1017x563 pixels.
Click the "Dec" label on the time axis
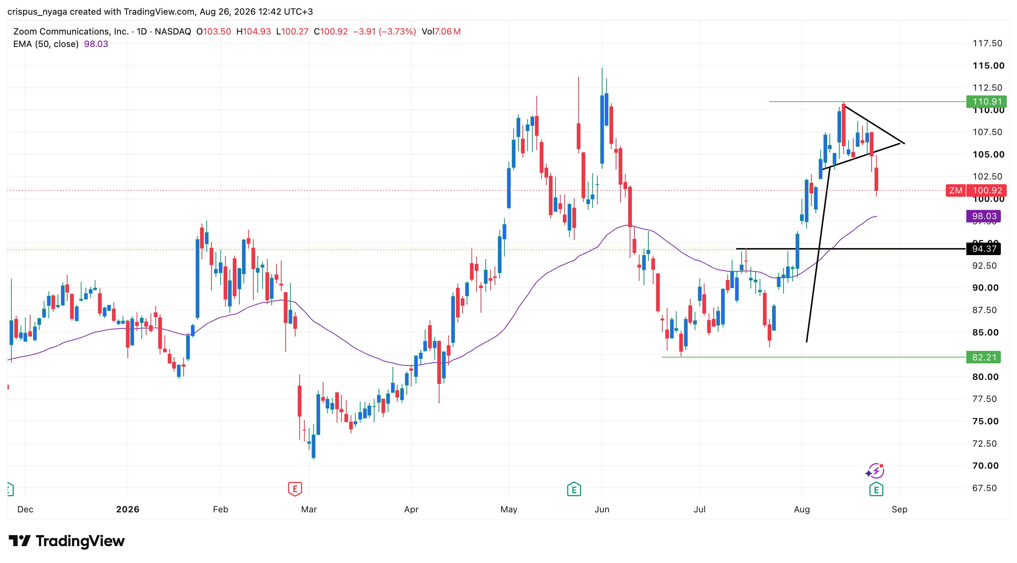click(x=25, y=509)
